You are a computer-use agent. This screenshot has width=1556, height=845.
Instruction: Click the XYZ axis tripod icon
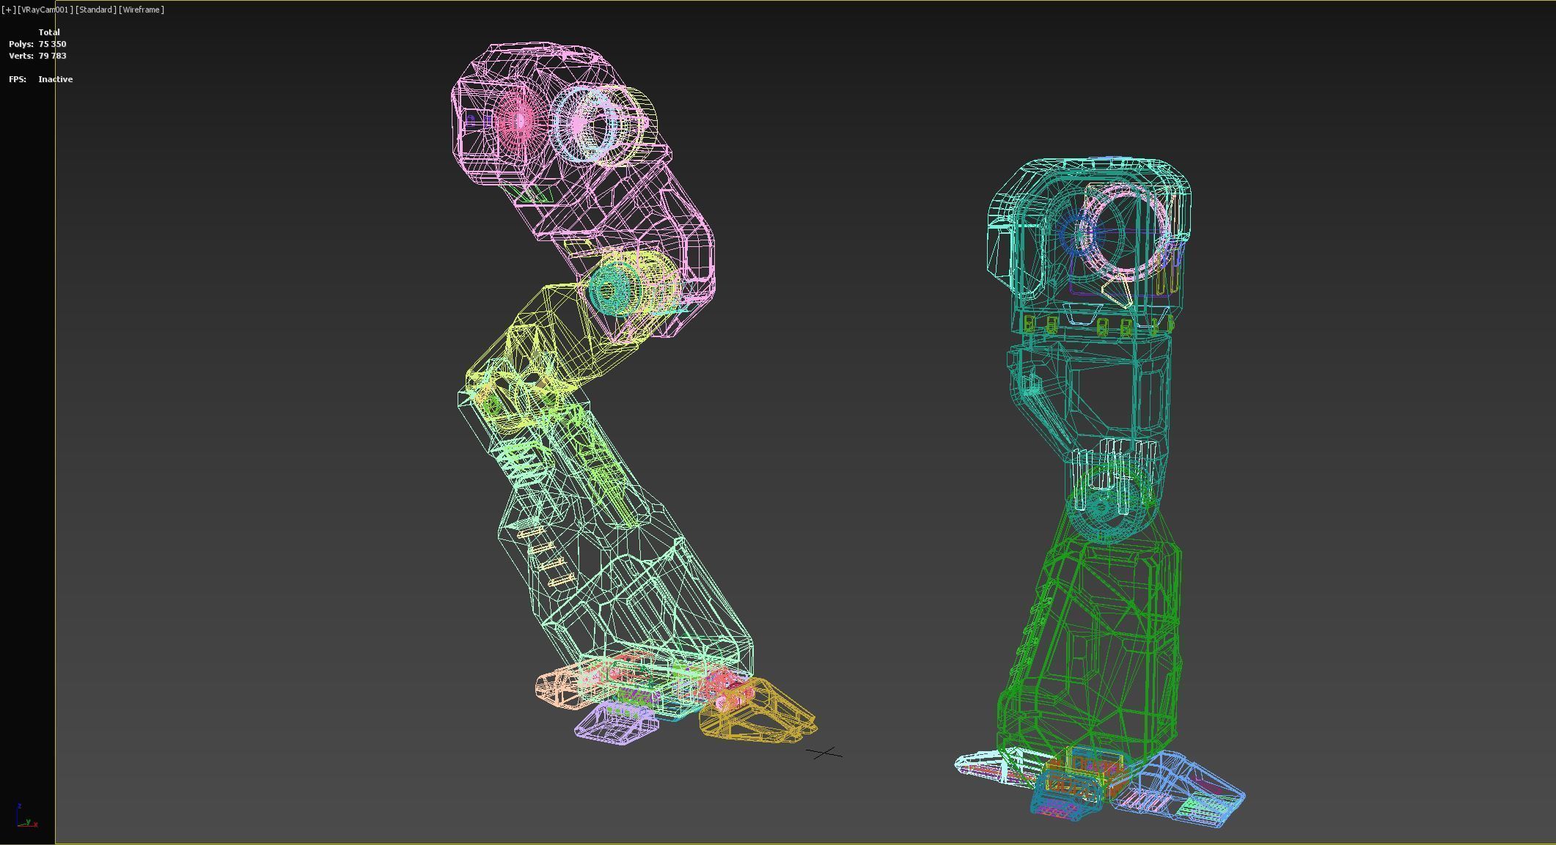tap(26, 816)
